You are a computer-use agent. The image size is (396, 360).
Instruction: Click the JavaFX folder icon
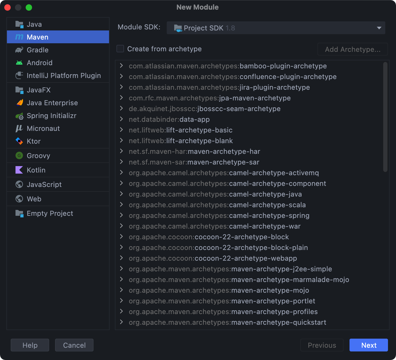[x=19, y=90]
